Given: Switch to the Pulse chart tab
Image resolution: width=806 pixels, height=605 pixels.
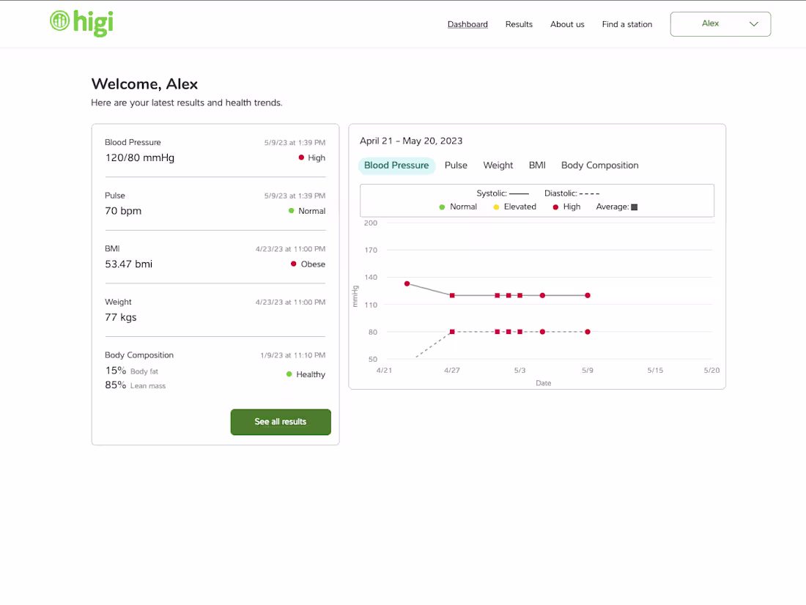Looking at the screenshot, I should pos(456,166).
